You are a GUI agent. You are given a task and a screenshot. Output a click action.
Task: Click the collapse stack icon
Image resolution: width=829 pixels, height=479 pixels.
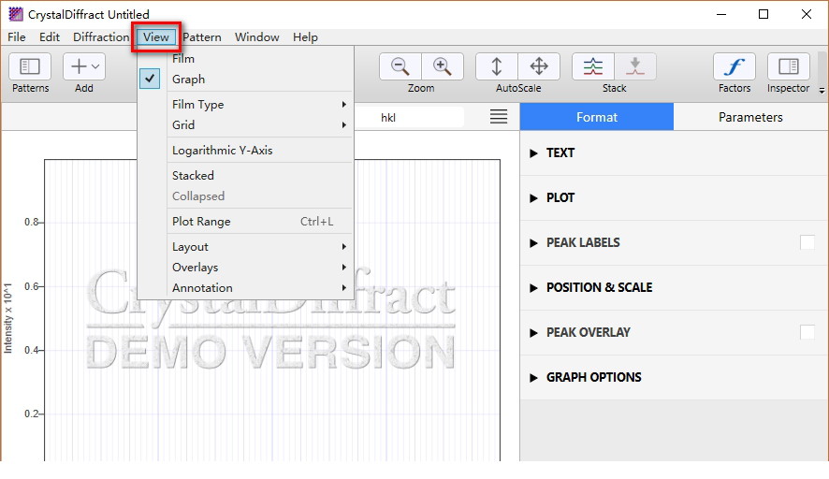tap(635, 66)
